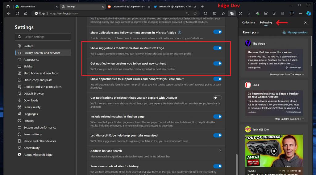Switch to the Collections tab in pane
The image size is (316, 175).
tap(249, 23)
